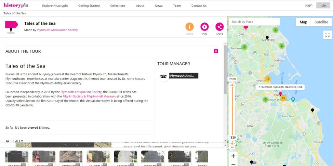Image resolution: width=333 pixels, height=166 pixels.
Task: Click the yellow cluster marker labeled 55
Action: [283, 98]
